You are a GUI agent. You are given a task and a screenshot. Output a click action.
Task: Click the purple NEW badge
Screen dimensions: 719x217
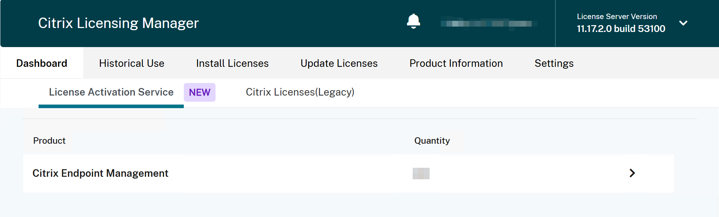(200, 92)
